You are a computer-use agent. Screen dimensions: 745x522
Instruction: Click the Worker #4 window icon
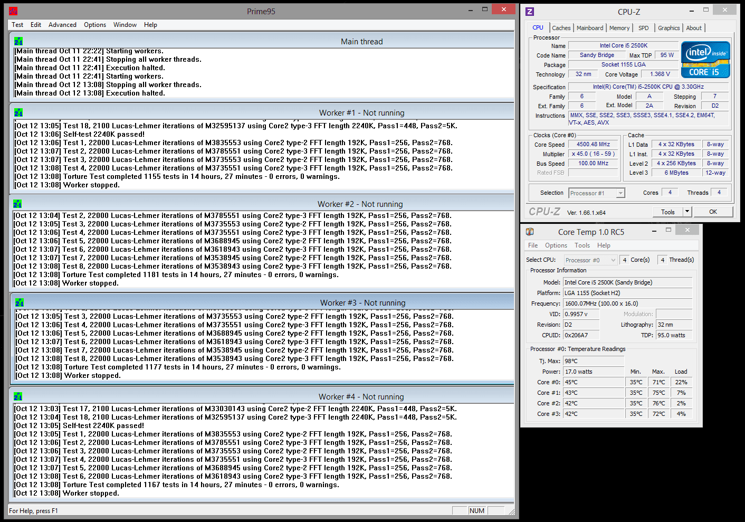pyautogui.click(x=18, y=396)
